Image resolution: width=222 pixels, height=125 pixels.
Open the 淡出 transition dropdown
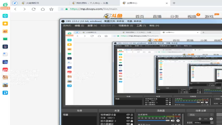point(200,115)
